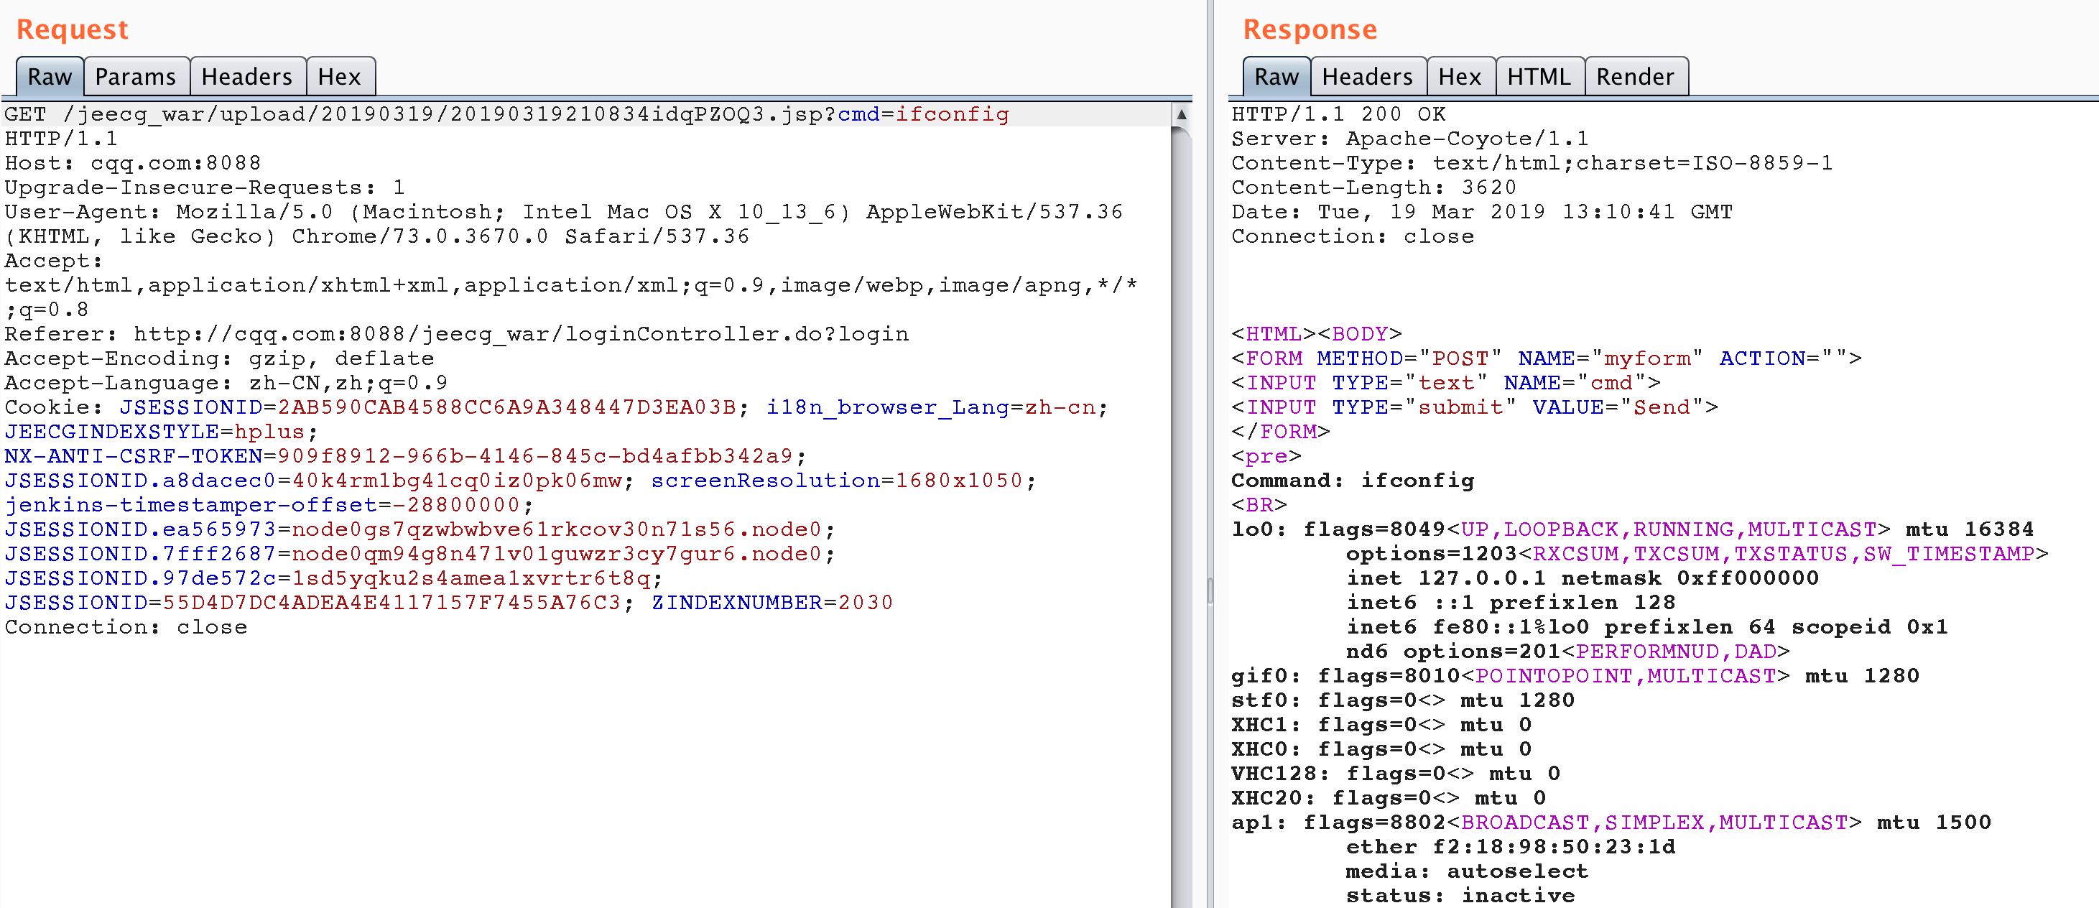Select the Response Raw tab

pos(1275,77)
